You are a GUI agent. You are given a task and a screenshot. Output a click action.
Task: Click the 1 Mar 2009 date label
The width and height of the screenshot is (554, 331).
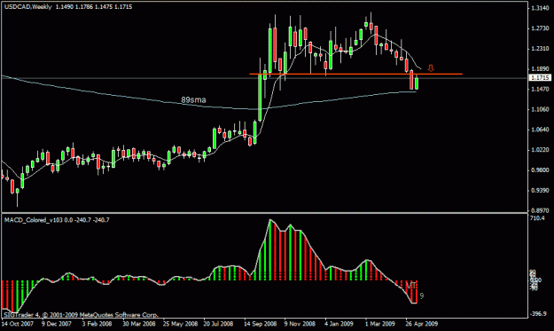pyautogui.click(x=380, y=324)
